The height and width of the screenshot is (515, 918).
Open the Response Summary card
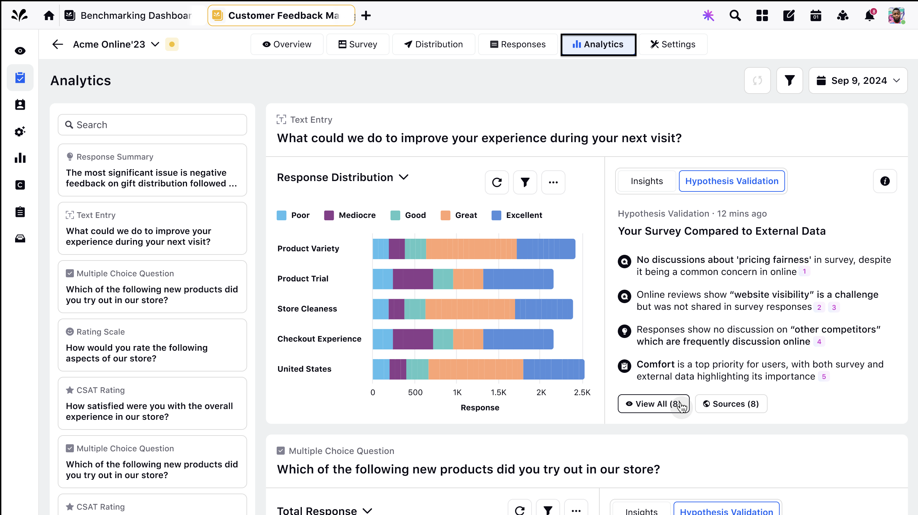(x=152, y=170)
